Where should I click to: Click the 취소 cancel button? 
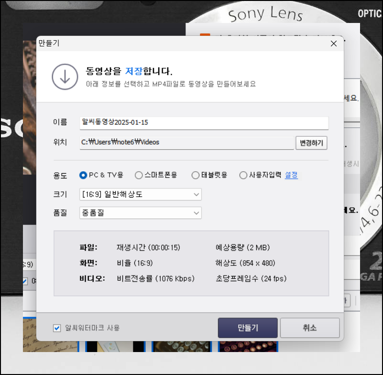coord(310,328)
